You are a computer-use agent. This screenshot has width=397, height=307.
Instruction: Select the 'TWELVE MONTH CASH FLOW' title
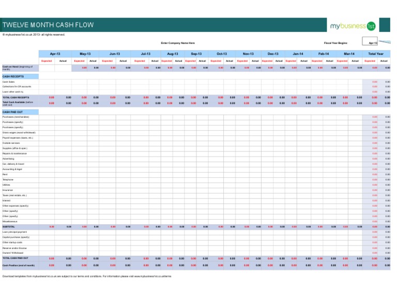48,25
